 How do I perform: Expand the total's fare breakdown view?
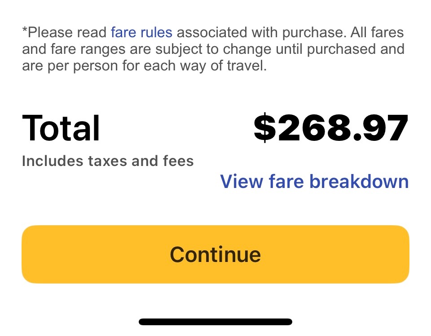pyautogui.click(x=314, y=181)
